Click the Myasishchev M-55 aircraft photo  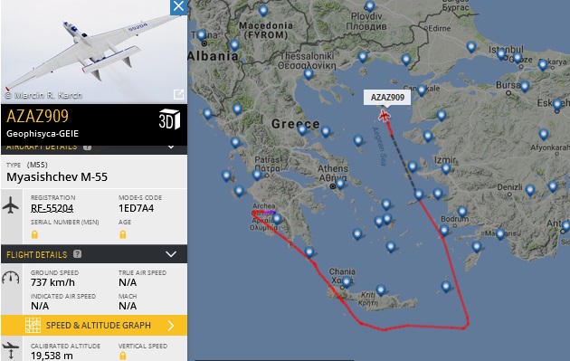pos(94,52)
